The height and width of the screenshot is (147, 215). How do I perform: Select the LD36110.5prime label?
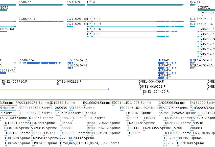[x=17, y=128]
